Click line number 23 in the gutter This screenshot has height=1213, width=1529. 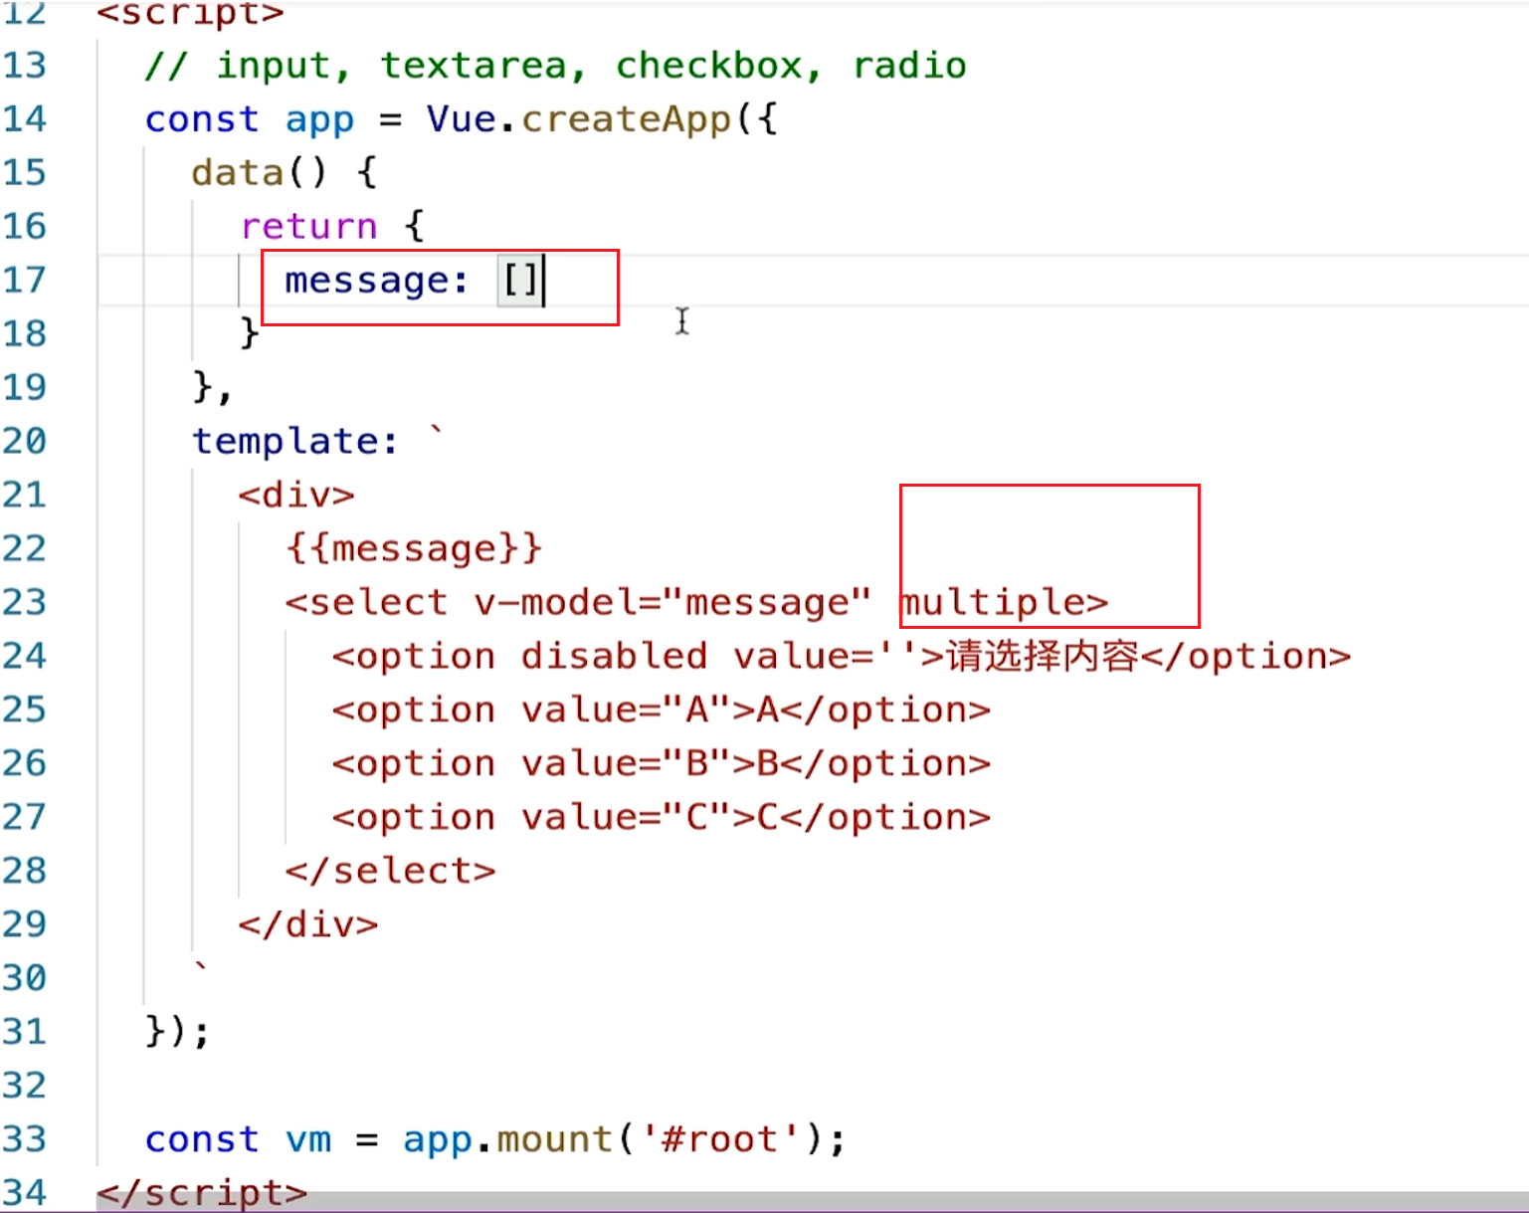24,603
